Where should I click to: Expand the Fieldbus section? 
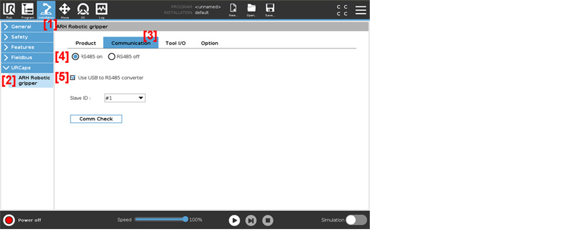tap(27, 58)
